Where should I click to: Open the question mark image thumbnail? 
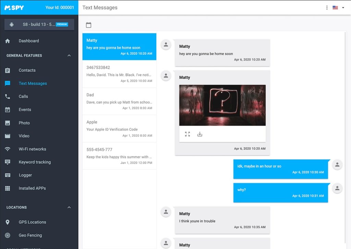click(x=222, y=105)
